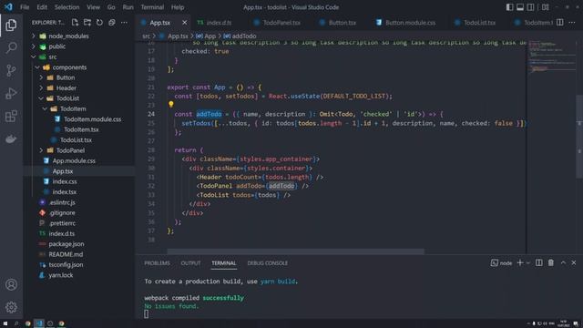This screenshot has height=328, width=583.
Task: Create a new terminal with plus icon
Action: (520, 263)
